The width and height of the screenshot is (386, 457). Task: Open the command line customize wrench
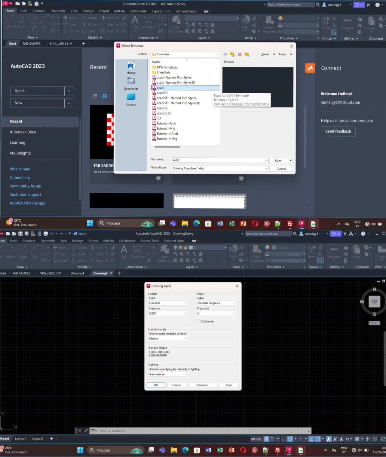click(86, 431)
